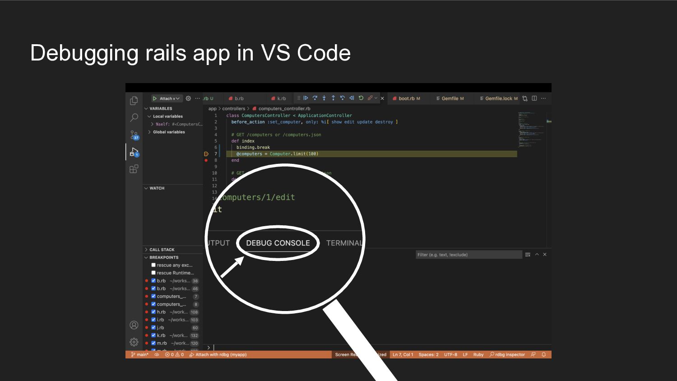Switch to the Gemfile.lock editor tab

tap(499, 98)
